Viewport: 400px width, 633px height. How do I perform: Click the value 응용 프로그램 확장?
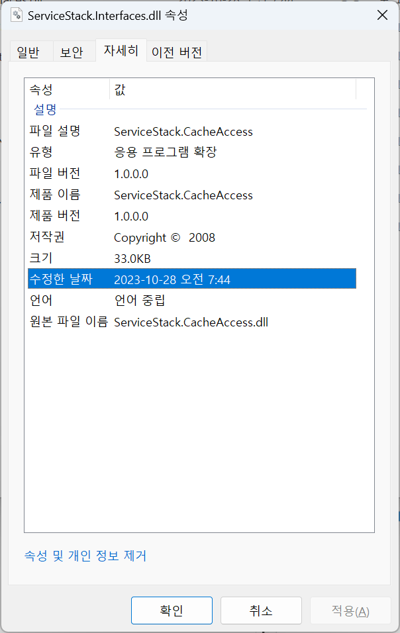[x=166, y=152]
